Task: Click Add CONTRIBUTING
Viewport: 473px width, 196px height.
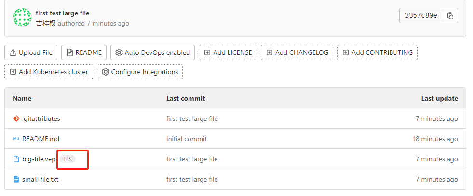Action: pyautogui.click(x=378, y=52)
